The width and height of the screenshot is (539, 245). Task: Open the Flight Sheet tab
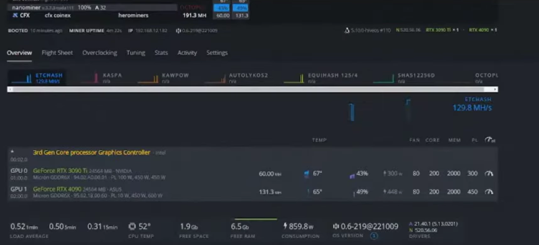57,53
